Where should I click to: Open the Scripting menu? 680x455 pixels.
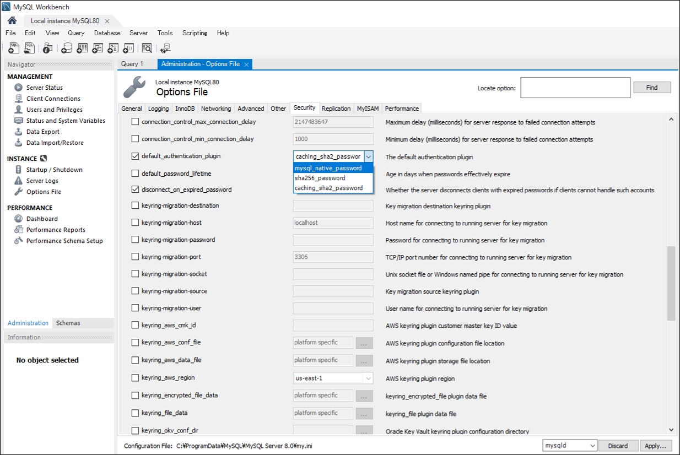(x=195, y=33)
